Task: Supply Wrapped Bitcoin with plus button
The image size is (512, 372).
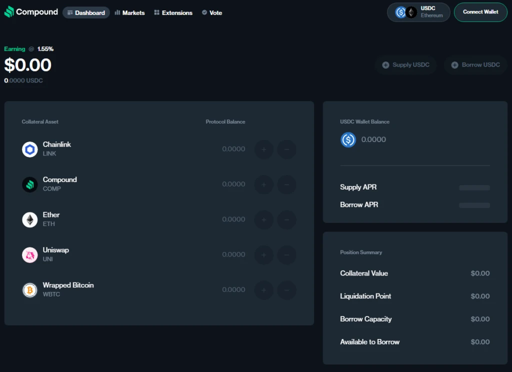Action: point(264,290)
